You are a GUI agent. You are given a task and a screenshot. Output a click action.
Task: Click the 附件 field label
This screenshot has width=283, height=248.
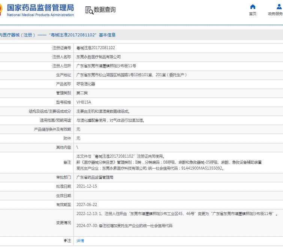pos(67,138)
